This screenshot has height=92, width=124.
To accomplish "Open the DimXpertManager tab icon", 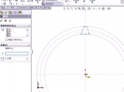I will click(15, 13).
